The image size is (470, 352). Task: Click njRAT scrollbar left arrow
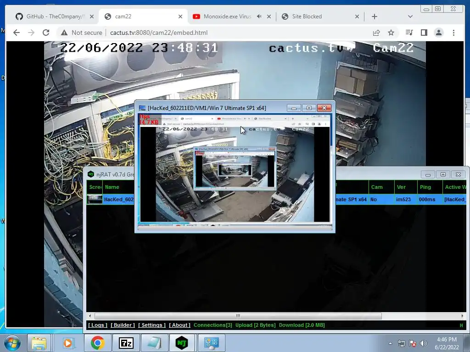click(90, 316)
